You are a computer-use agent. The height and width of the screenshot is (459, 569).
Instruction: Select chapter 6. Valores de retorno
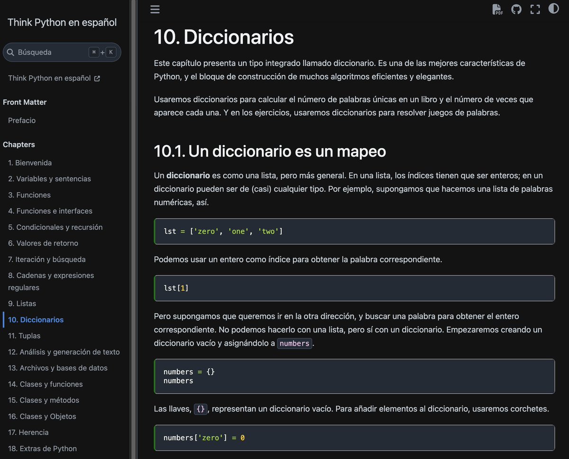[x=43, y=243]
